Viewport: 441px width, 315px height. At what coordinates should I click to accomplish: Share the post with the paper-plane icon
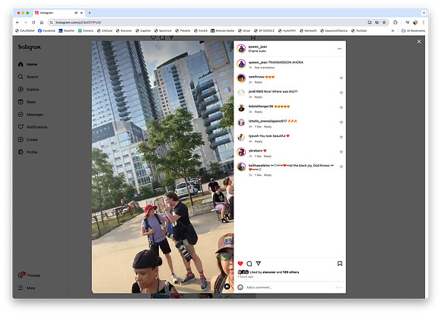(x=259, y=263)
